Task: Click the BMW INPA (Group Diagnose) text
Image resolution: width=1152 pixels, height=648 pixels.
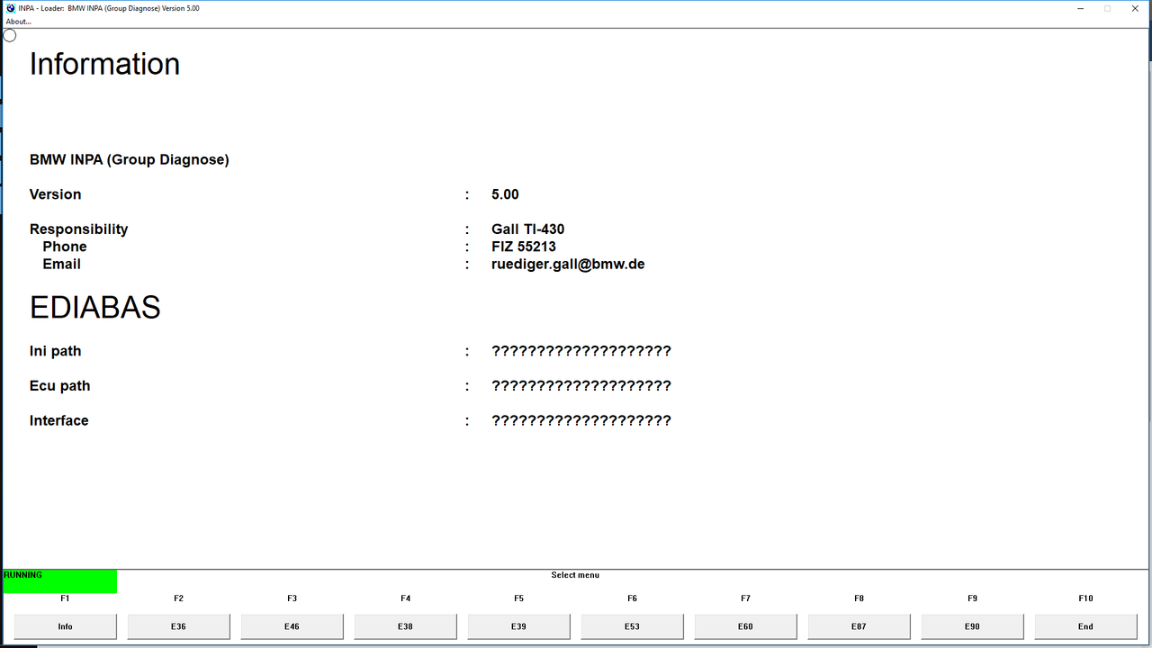Action: (130, 160)
